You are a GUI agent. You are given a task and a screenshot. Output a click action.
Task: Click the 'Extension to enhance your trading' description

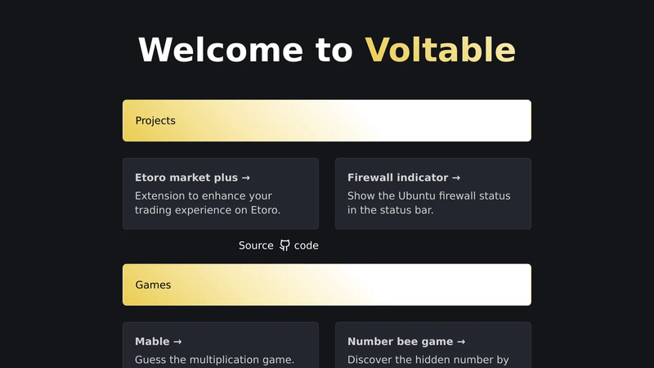[x=208, y=203]
